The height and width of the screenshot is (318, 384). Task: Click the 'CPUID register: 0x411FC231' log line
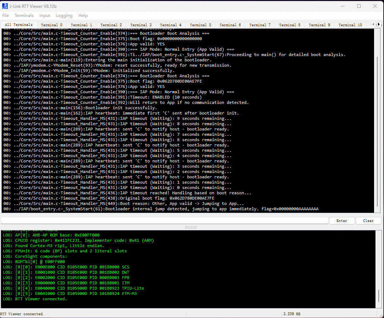click(78, 240)
